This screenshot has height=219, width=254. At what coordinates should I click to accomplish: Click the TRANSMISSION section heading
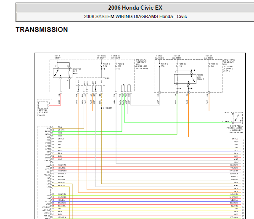pyautogui.click(x=42, y=29)
